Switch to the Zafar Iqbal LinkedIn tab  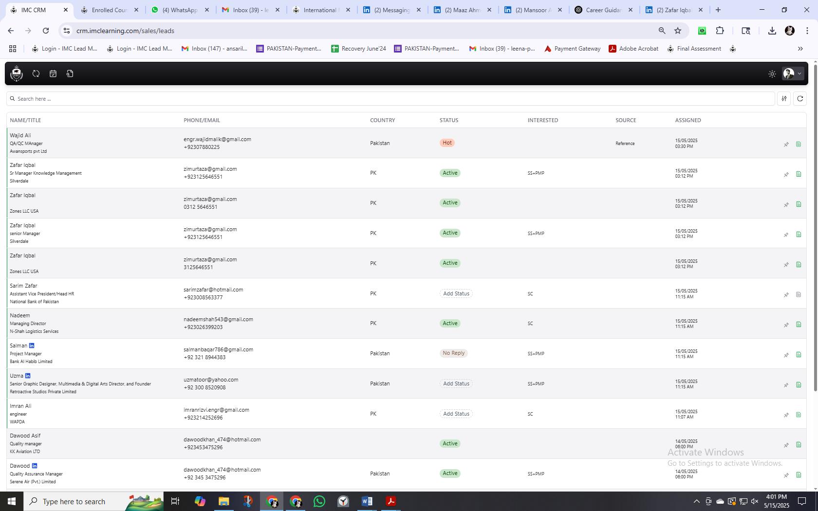point(673,10)
